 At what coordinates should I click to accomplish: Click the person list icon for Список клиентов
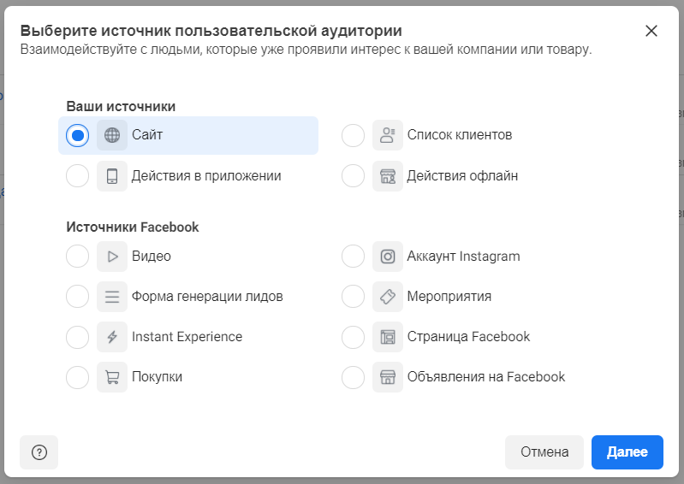(388, 135)
